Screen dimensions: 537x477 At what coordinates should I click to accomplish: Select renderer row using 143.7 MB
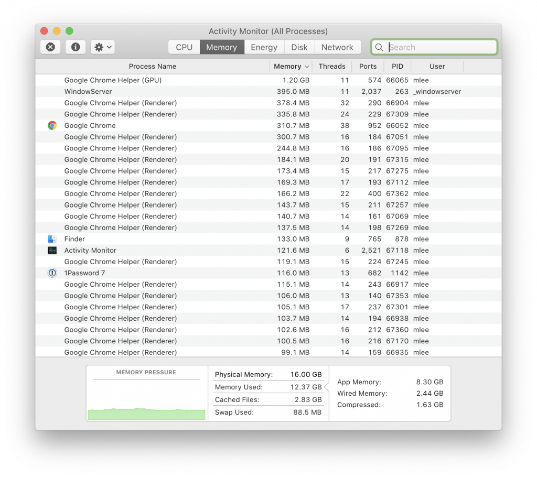[x=268, y=205]
